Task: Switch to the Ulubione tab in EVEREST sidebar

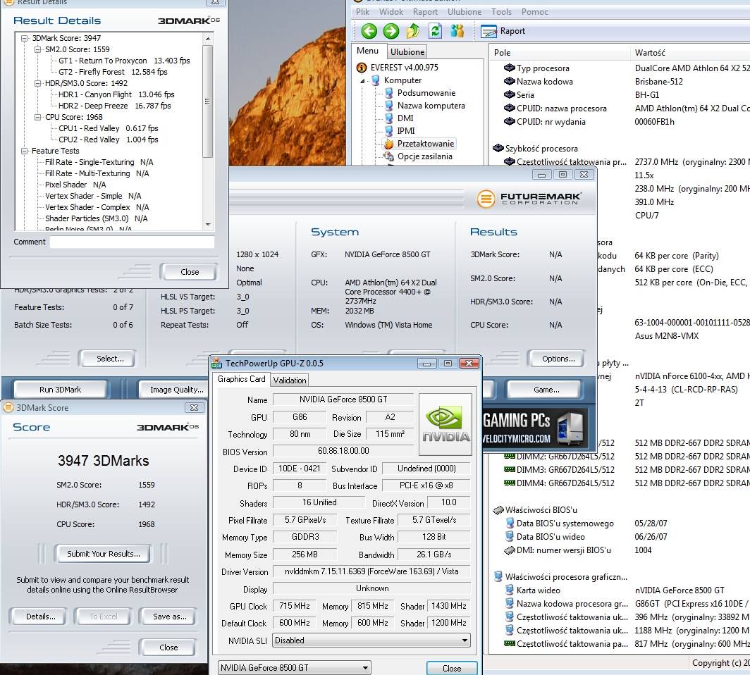Action: pyautogui.click(x=407, y=51)
